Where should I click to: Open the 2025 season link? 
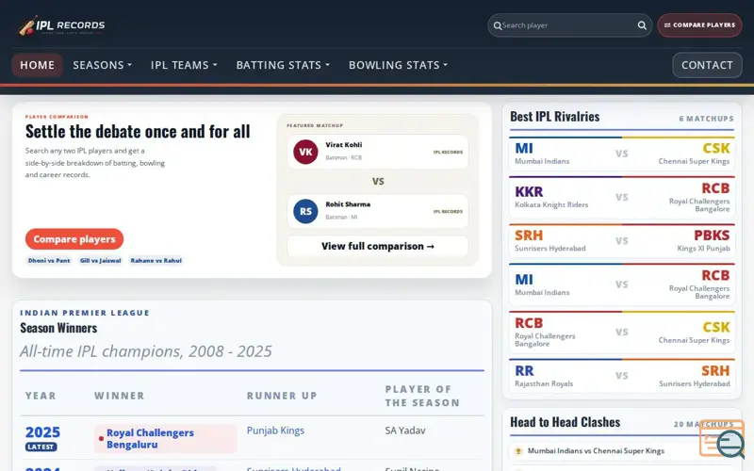click(x=42, y=432)
